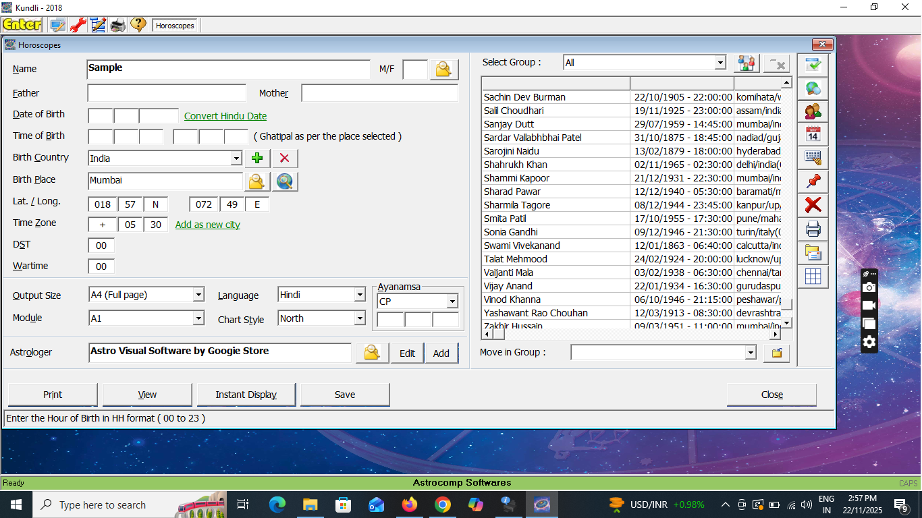This screenshot has height=518, width=922.
Task: Expand the Birth Country dropdown
Action: click(x=236, y=159)
